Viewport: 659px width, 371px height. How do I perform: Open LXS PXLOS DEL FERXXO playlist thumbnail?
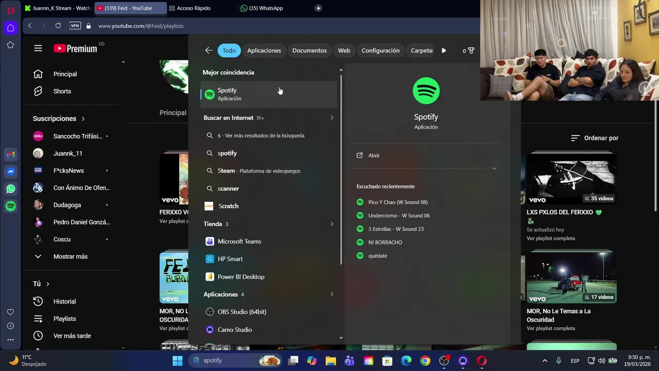[571, 178]
